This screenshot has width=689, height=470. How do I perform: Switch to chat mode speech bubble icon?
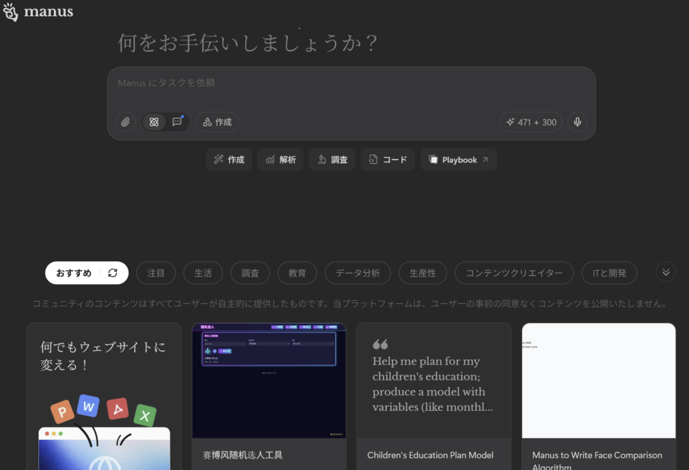[177, 123]
